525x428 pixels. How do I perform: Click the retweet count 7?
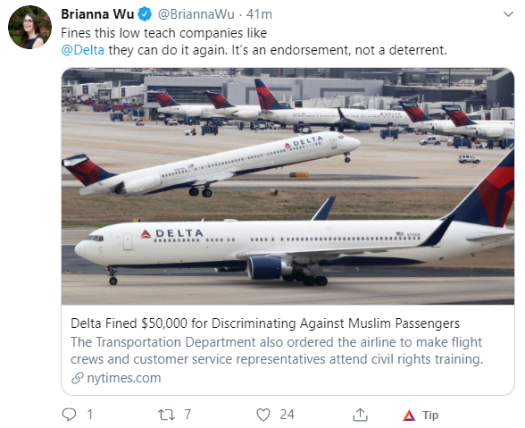(x=187, y=415)
